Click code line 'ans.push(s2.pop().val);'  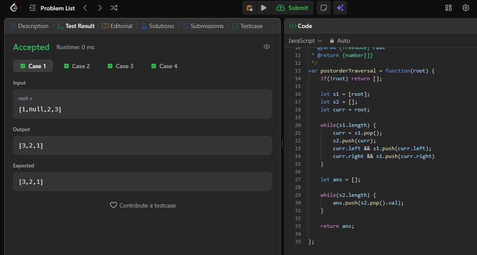pyautogui.click(x=368, y=203)
